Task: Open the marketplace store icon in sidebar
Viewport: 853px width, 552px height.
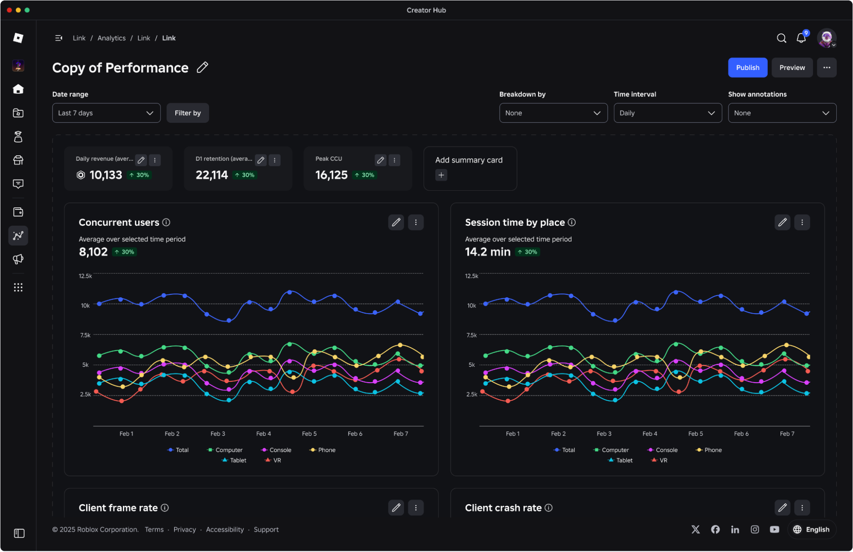Action: pyautogui.click(x=18, y=160)
